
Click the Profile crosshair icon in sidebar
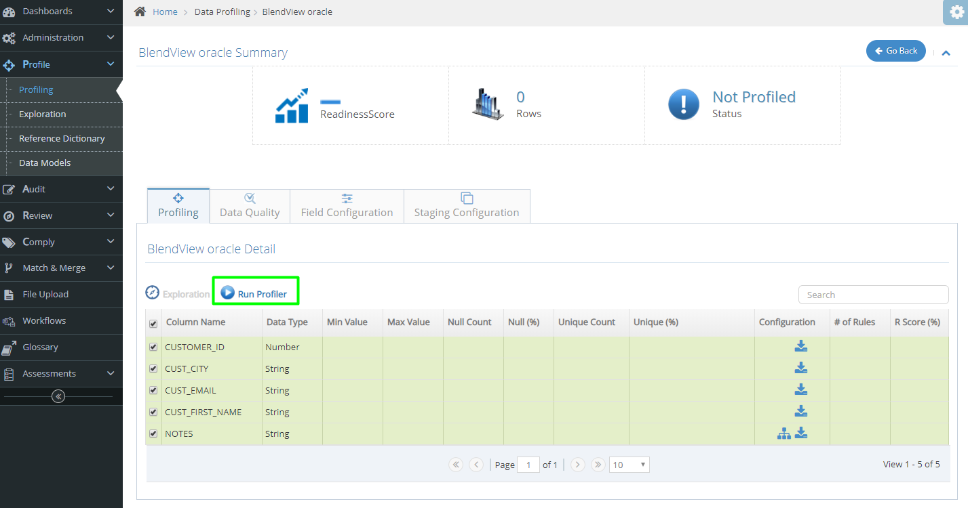(9, 65)
